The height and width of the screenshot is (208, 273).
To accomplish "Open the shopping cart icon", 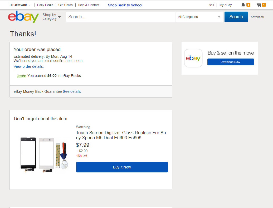I will tap(259, 5).
